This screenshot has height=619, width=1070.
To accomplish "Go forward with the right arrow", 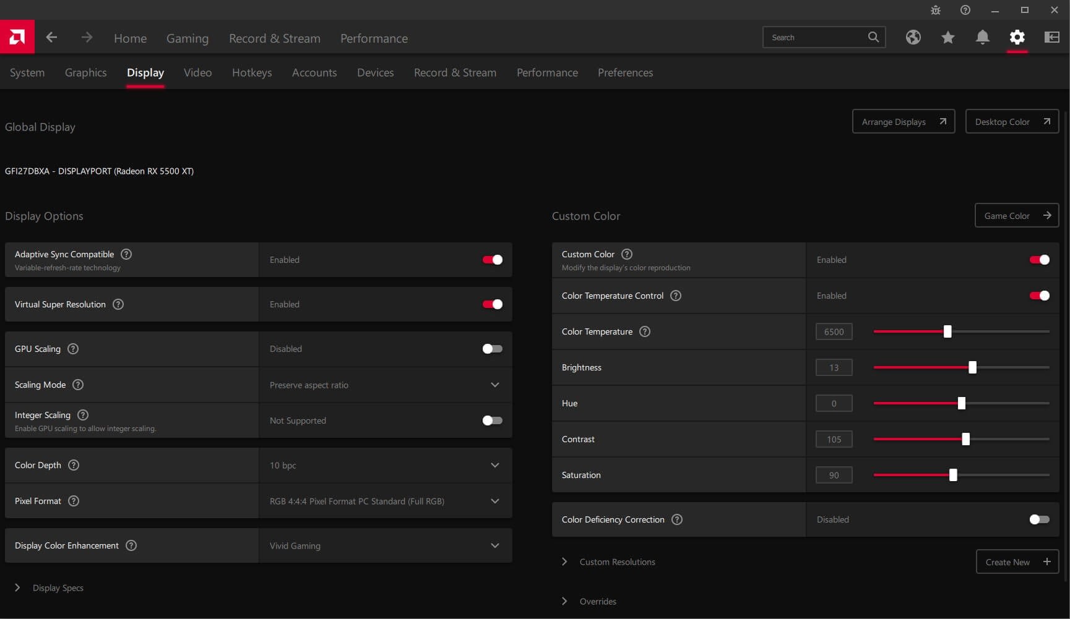I will [87, 37].
